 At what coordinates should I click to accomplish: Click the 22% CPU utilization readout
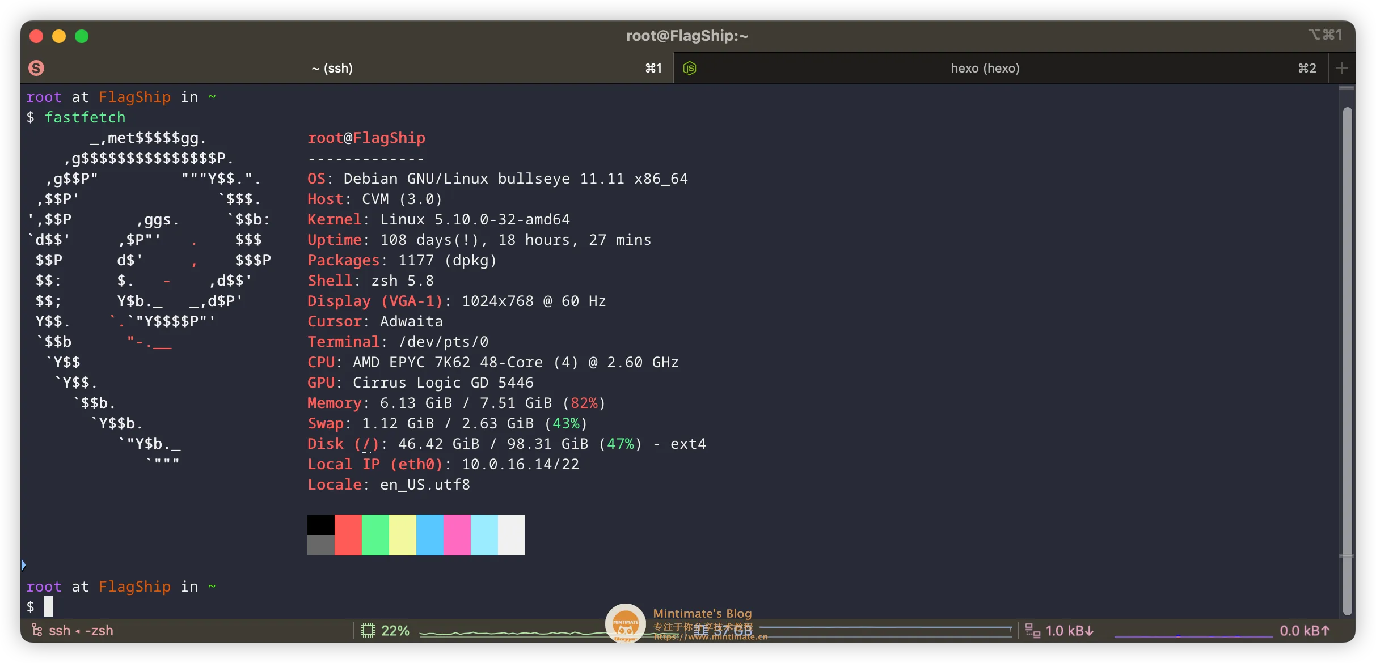[x=395, y=630]
